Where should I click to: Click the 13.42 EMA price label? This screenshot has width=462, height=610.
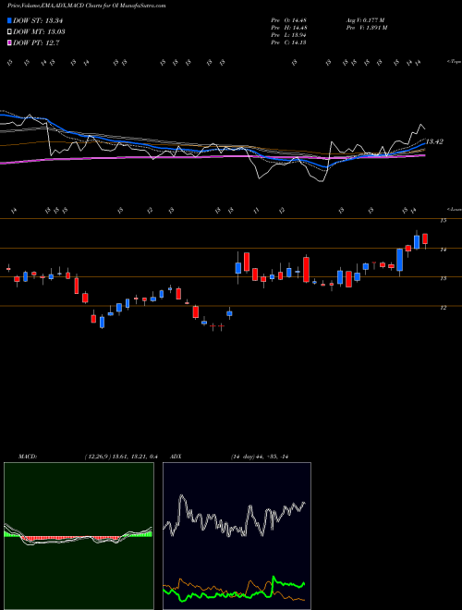(435, 142)
